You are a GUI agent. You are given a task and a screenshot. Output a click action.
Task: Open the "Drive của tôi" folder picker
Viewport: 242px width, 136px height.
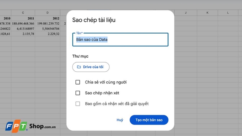point(91,67)
